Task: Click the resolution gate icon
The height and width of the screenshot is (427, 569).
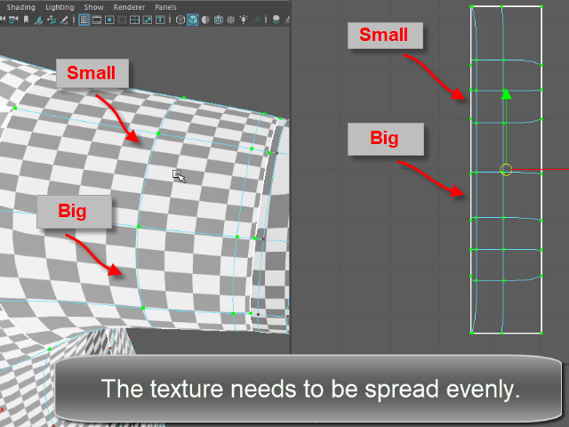Action: click(x=109, y=19)
